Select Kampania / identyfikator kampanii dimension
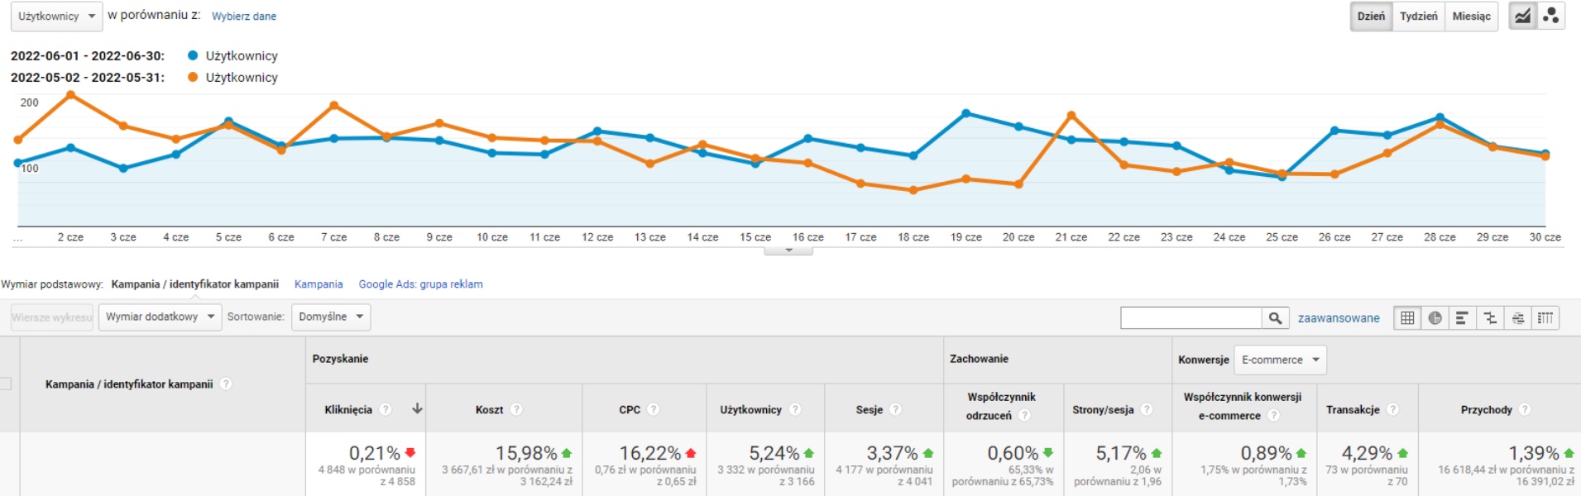Image resolution: width=1581 pixels, height=496 pixels. click(195, 284)
